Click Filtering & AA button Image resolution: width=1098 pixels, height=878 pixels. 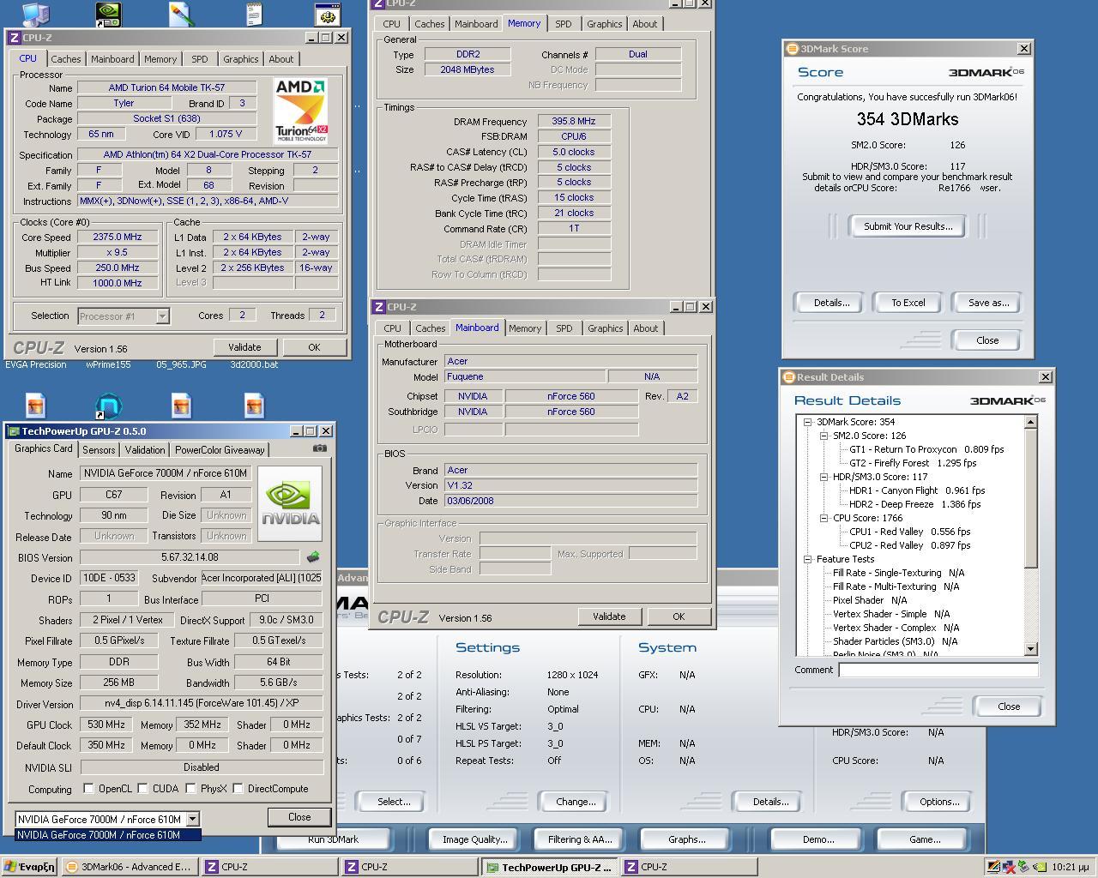(x=580, y=839)
